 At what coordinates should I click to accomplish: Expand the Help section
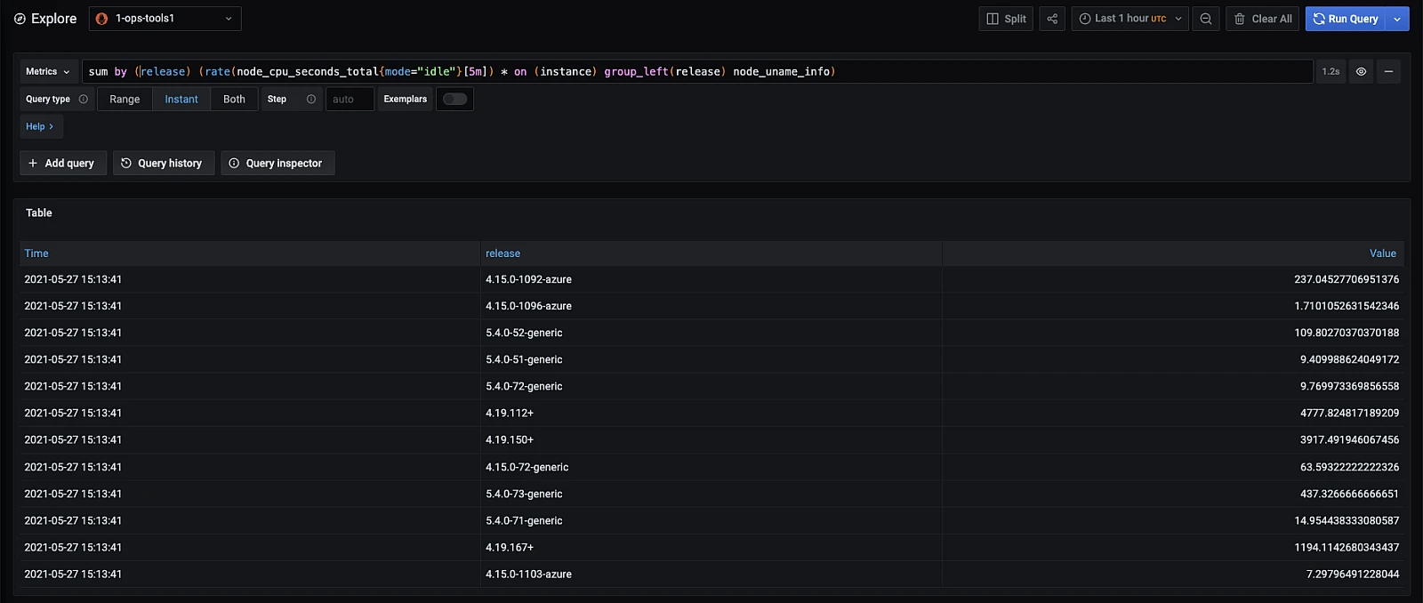(41, 126)
